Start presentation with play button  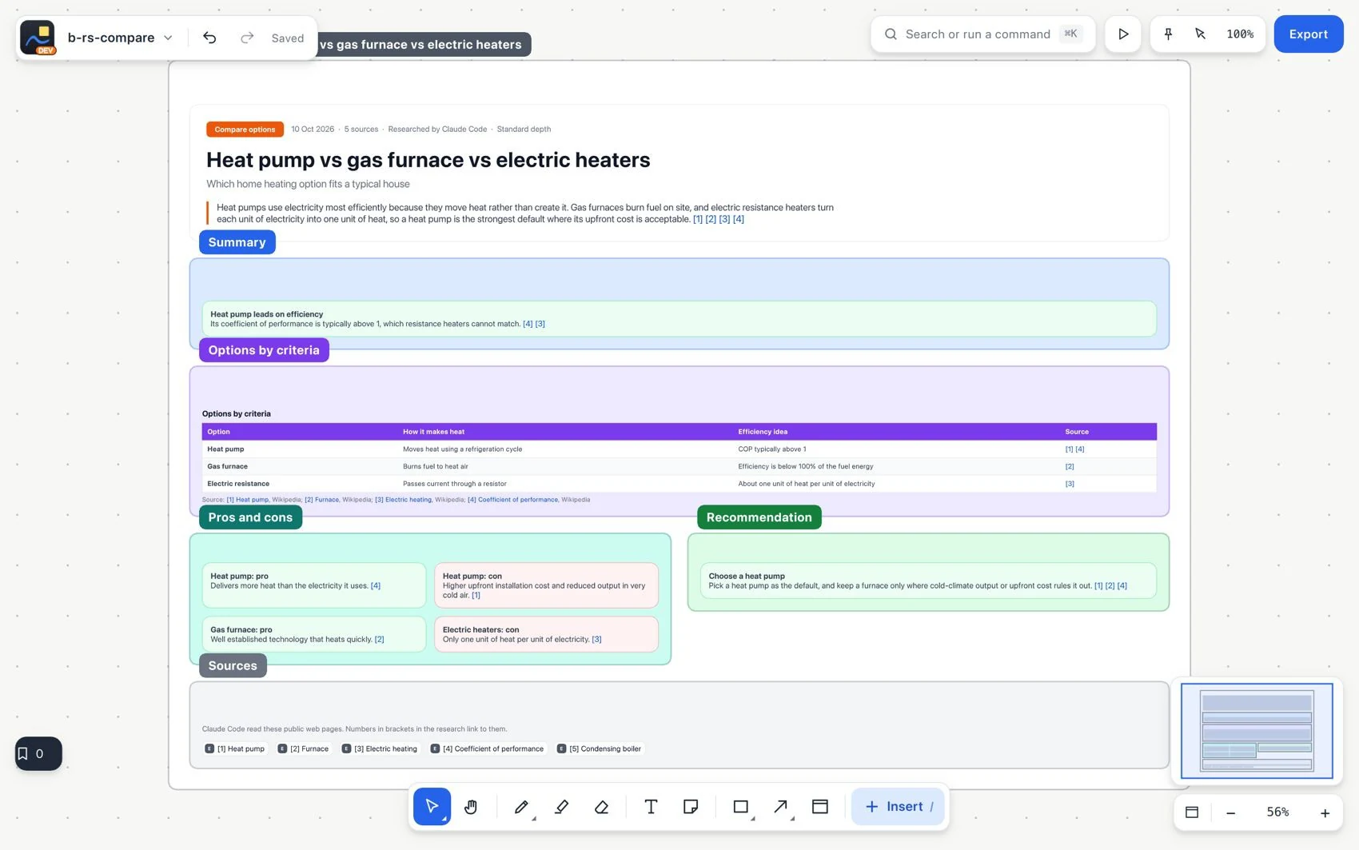coord(1123,34)
